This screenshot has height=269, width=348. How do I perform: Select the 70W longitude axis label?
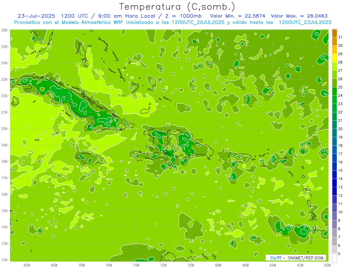point(191,265)
